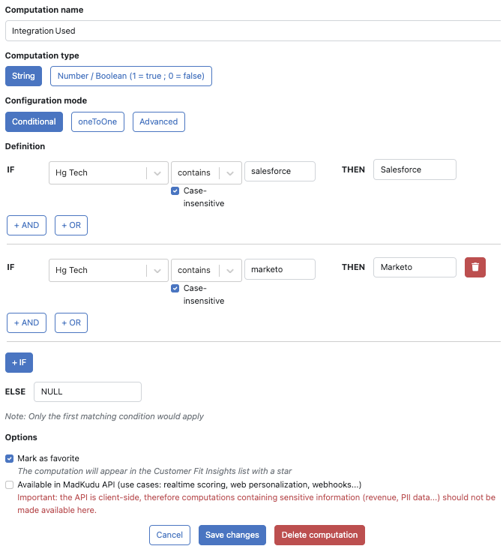Screen dimensions: 503x555
Task: Enable Available in MadKudu API checkbox
Action: click(9, 485)
